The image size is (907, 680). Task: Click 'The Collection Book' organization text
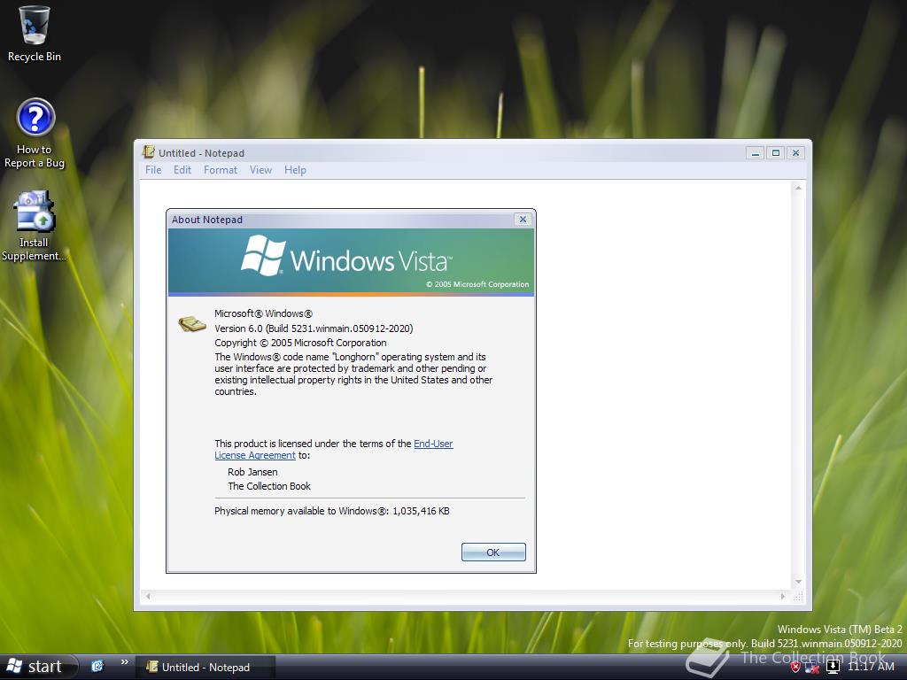pos(269,486)
